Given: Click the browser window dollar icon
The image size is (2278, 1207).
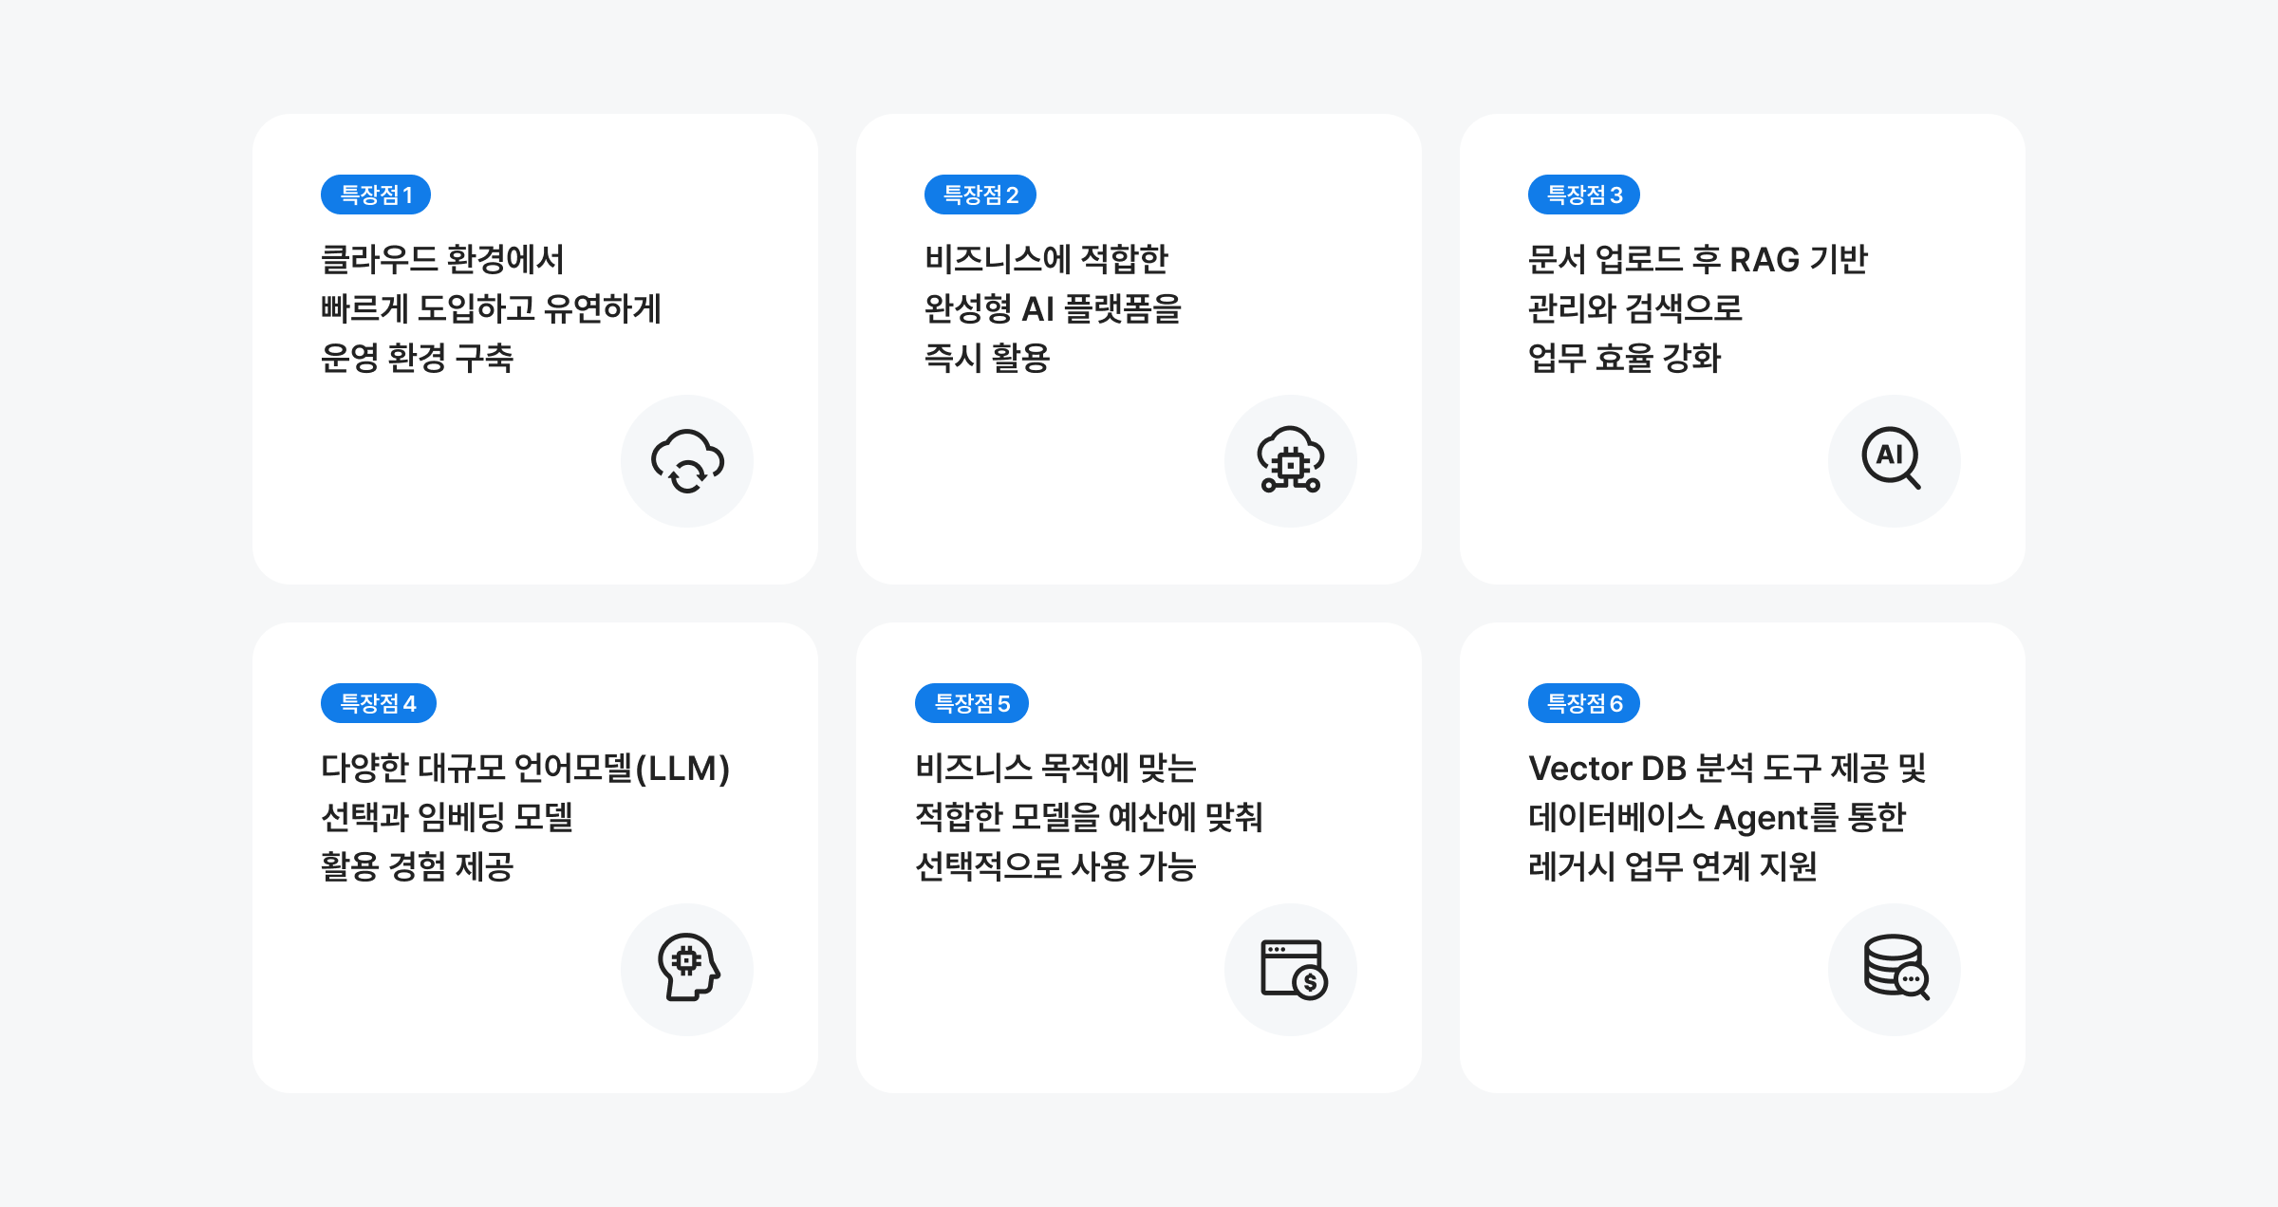Looking at the screenshot, I should click(1292, 969).
